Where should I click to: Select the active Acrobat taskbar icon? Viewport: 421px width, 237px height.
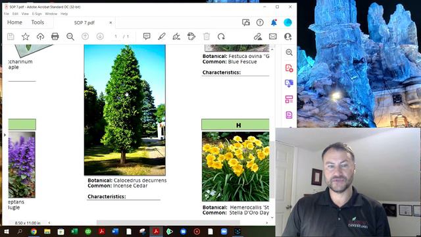point(156,231)
